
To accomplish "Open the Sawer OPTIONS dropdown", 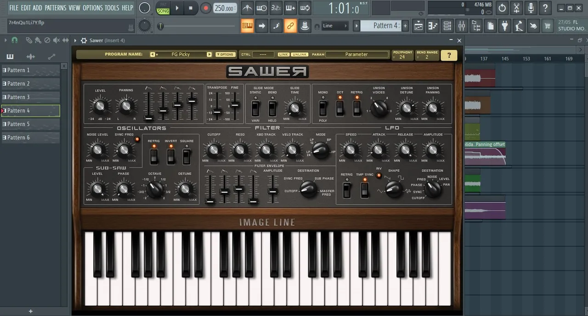I will coord(225,55).
